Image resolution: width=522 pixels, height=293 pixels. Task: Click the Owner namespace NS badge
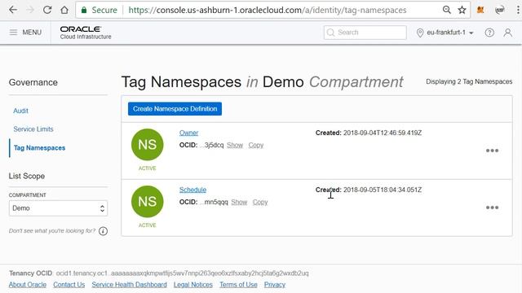(148, 145)
